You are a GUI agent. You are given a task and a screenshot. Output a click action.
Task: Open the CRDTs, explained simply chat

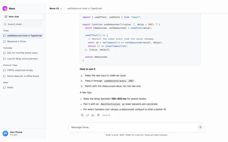point(23,70)
